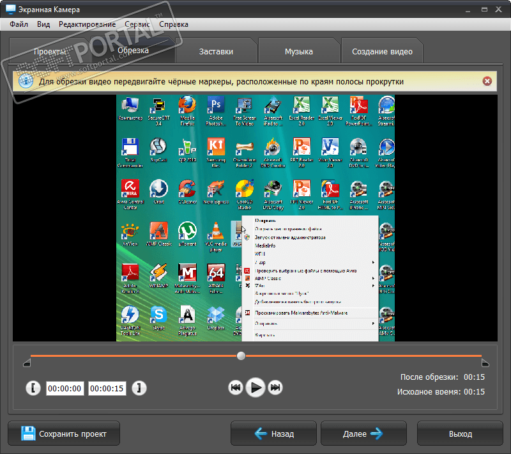Click the После обрезки duration text

443,377
